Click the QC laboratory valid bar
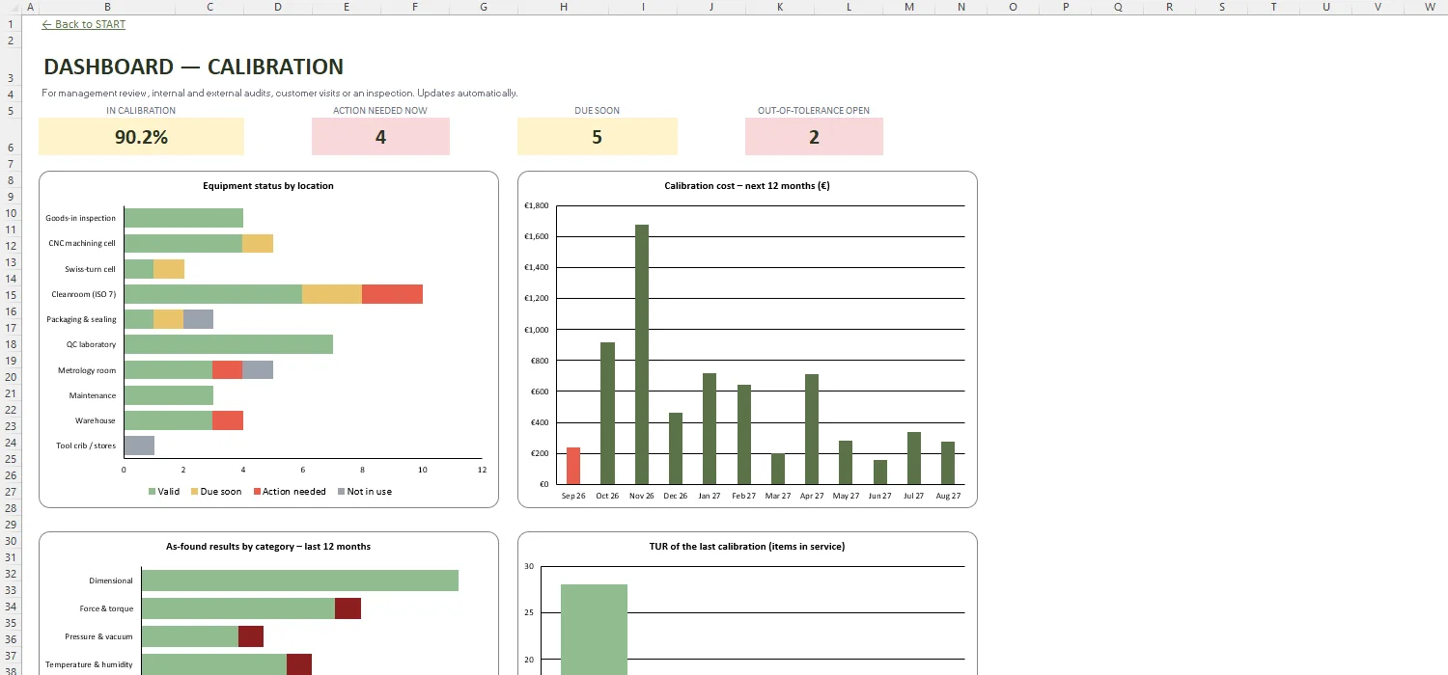Screen dimensions: 1448x675 pyautogui.click(x=229, y=344)
